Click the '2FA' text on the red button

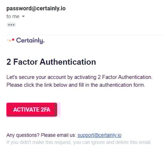pos(45,110)
